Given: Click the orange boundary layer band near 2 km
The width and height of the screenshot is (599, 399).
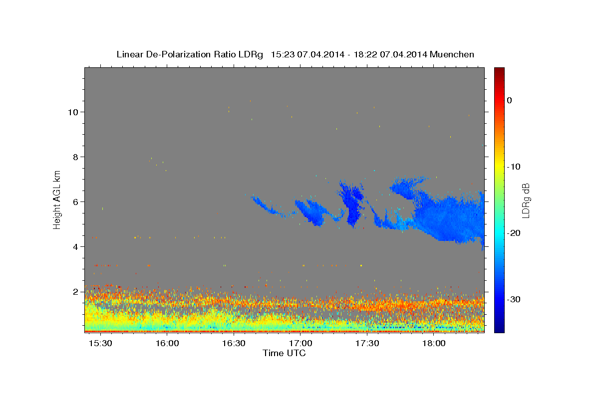Looking at the screenshot, I should 285,302.
